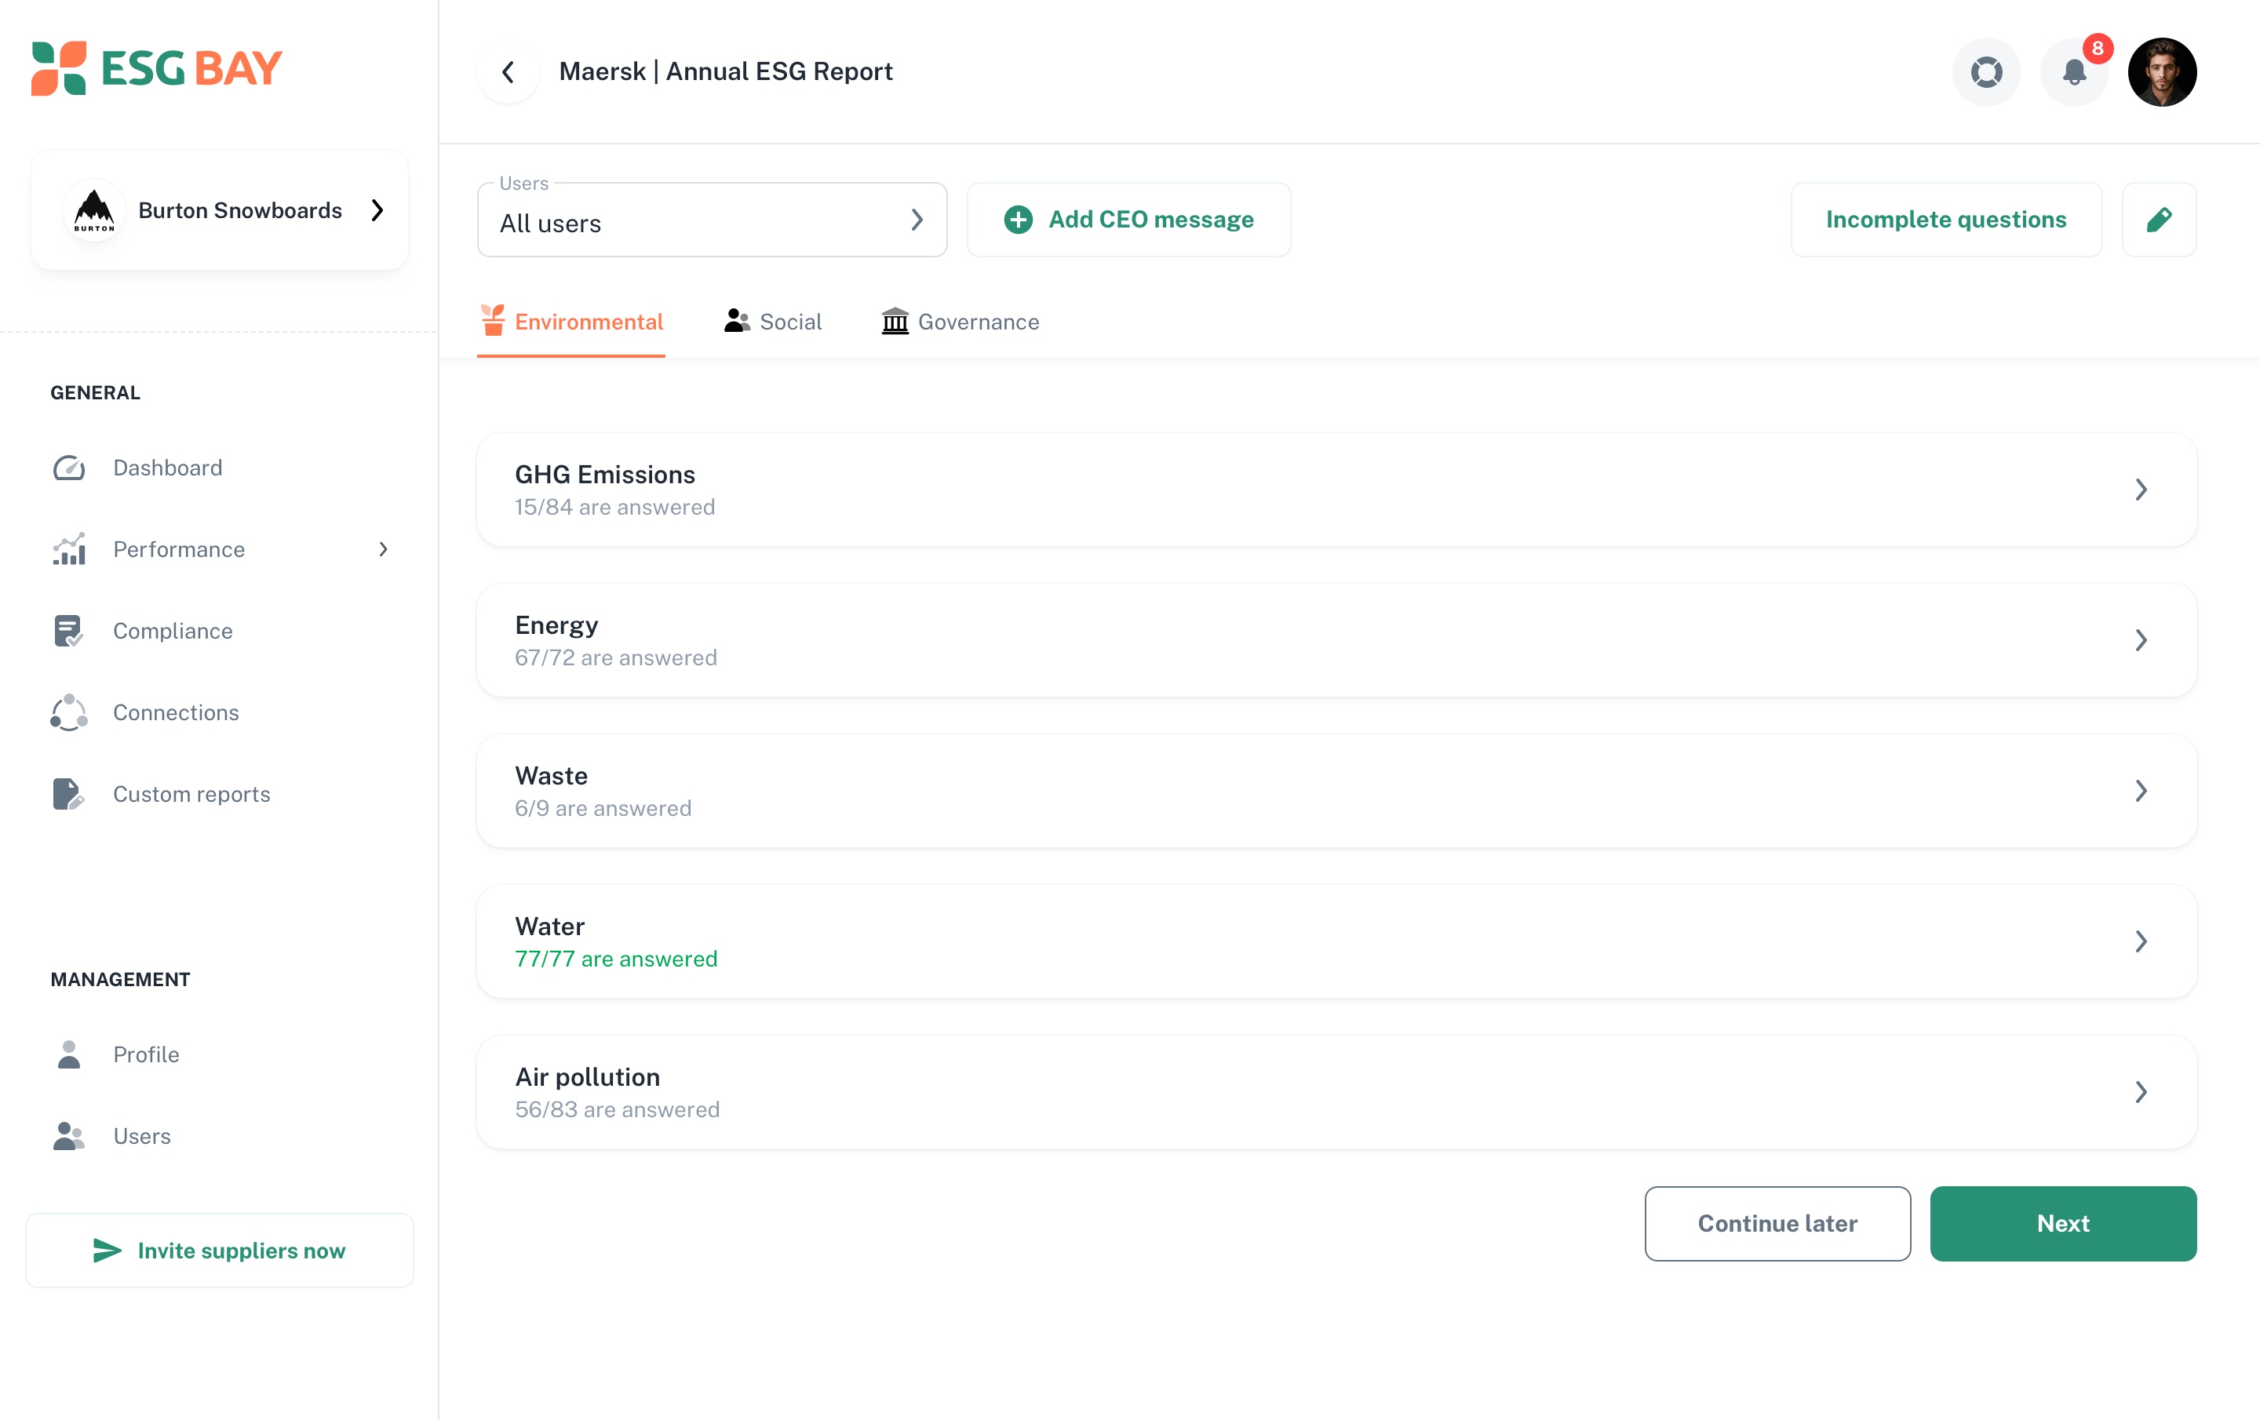Open Air pollution section chevron
Screen dimensions: 2260x1420
[2141, 1092]
